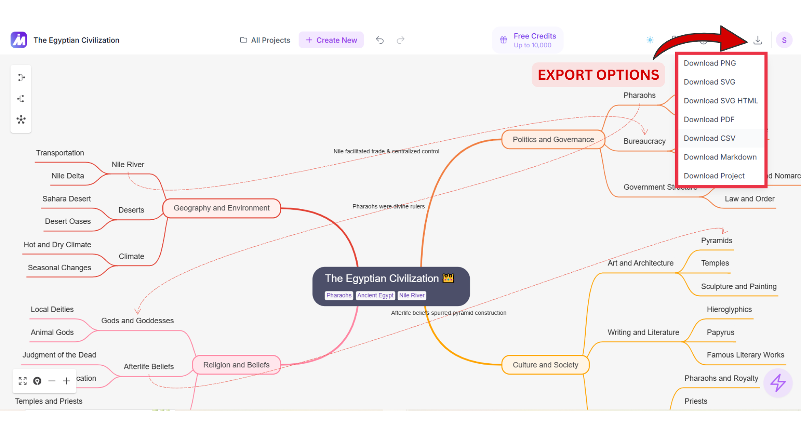Viewport: 801px width, 437px height.
Task: Choose Download Markdown option
Action: point(720,157)
